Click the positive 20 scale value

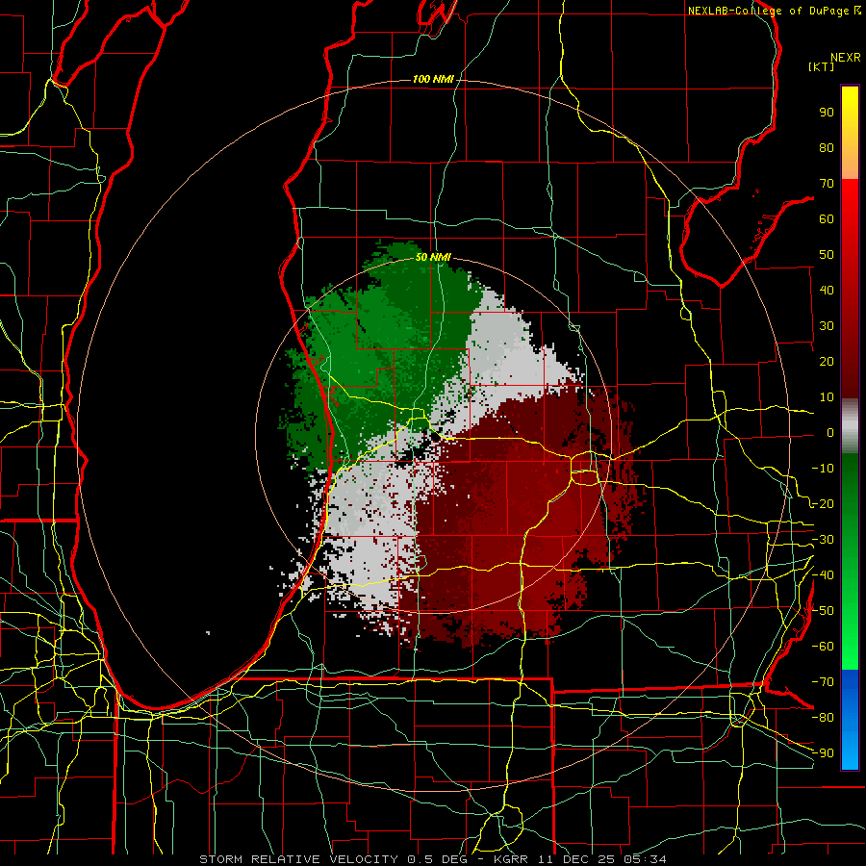click(x=827, y=362)
